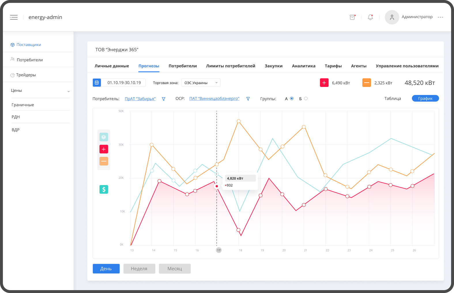Screen dimensions: 454x293
Task: Click the blue calendar icon
Action: point(97,83)
